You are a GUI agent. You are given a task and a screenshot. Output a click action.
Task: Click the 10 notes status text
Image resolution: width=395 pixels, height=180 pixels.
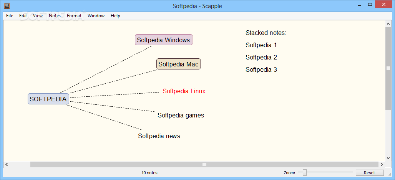coord(149,173)
